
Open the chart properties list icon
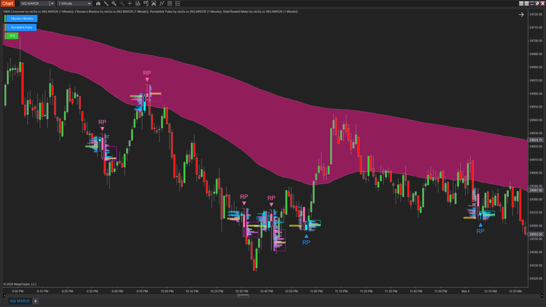(178, 3)
